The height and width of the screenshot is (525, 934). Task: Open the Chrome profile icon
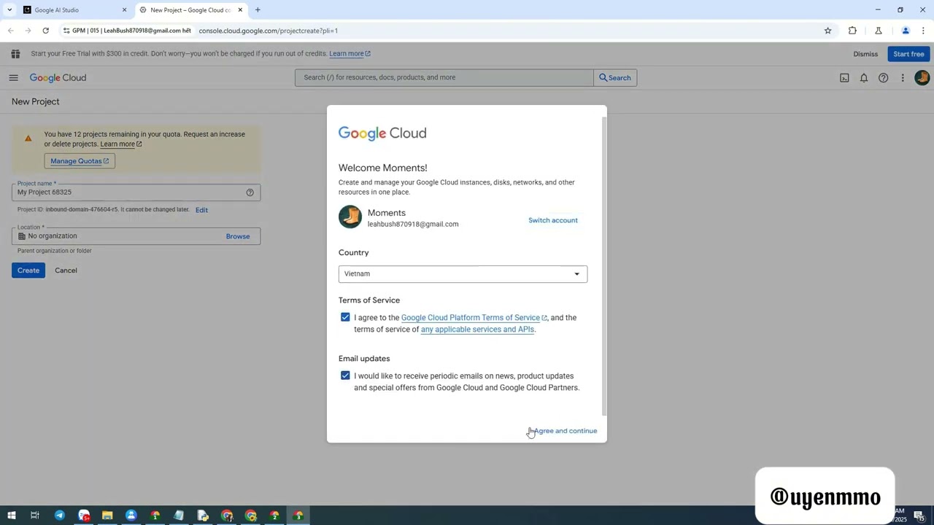click(906, 31)
